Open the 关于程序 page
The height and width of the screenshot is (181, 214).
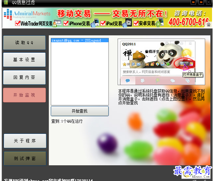[25, 141]
